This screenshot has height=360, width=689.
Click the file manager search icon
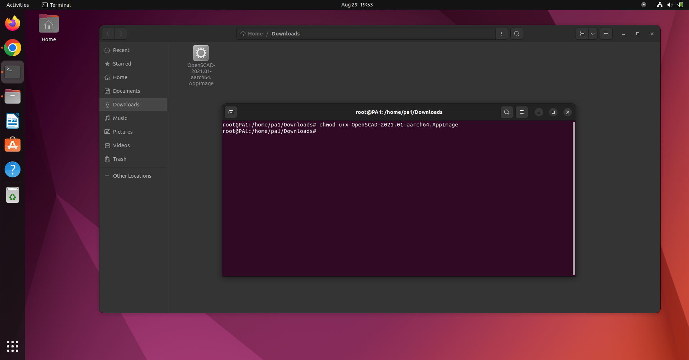click(x=516, y=34)
